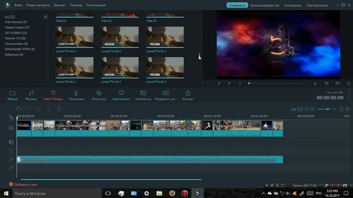Zoom out the timeline with minus icon
The height and width of the screenshot is (198, 353).
click(x=307, y=109)
